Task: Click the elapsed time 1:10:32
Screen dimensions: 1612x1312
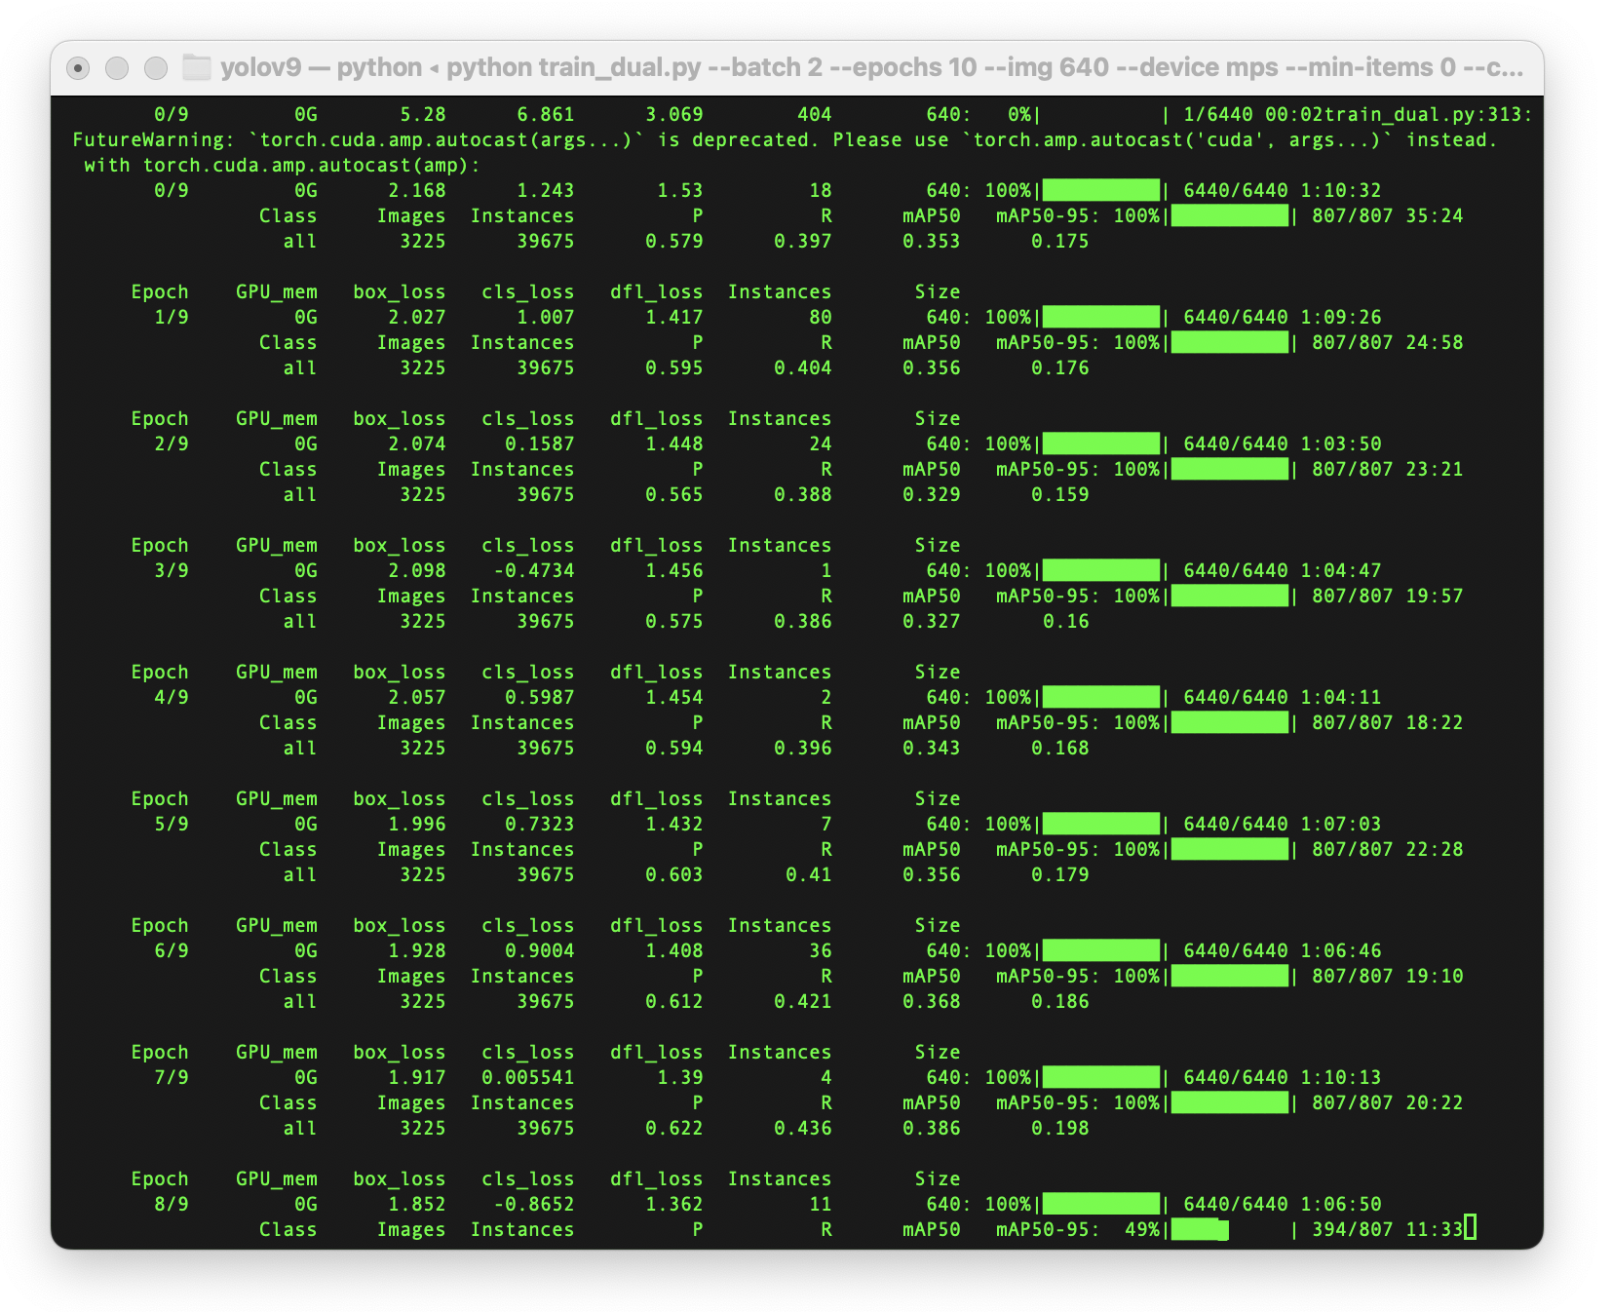Action: pos(1341,190)
